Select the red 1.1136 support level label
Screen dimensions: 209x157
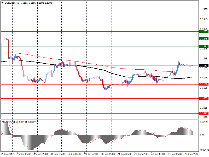point(204,84)
